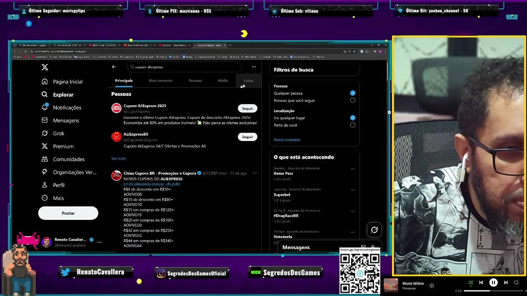This screenshot has height=296, width=527.
Task: Click the Cupom AliExpress 2025 avatar
Action: tap(117, 108)
